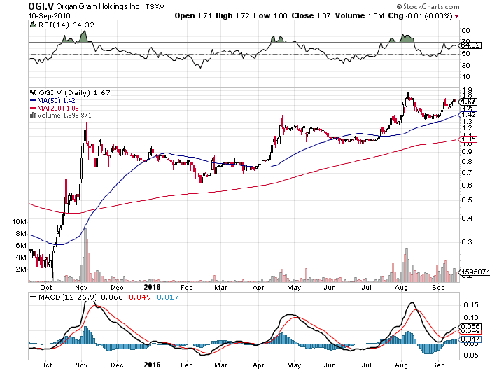Screen dimensions: 490x371
Task: Click the Low 1.66 value
Action: click(x=270, y=15)
